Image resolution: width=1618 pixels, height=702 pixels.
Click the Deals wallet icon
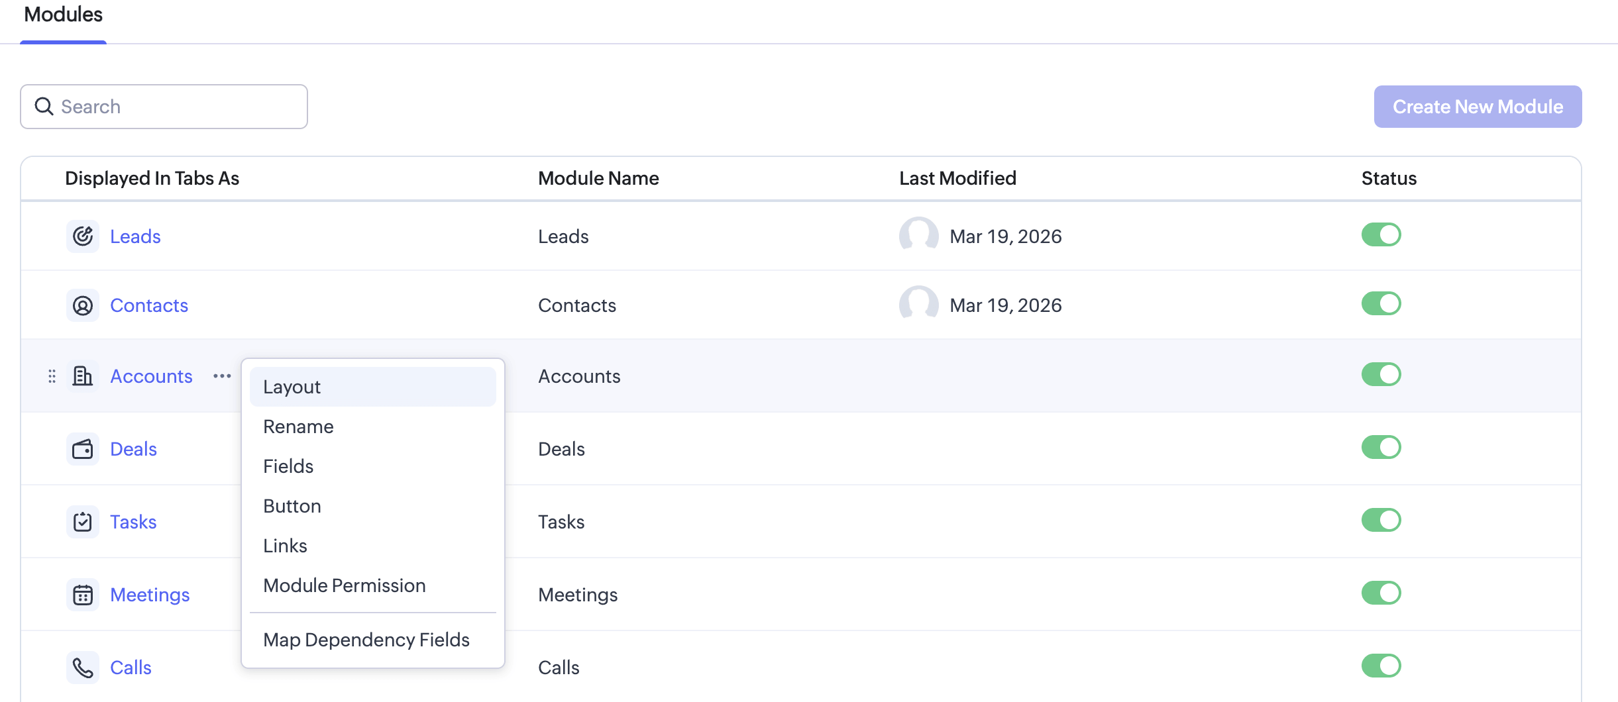(x=82, y=448)
